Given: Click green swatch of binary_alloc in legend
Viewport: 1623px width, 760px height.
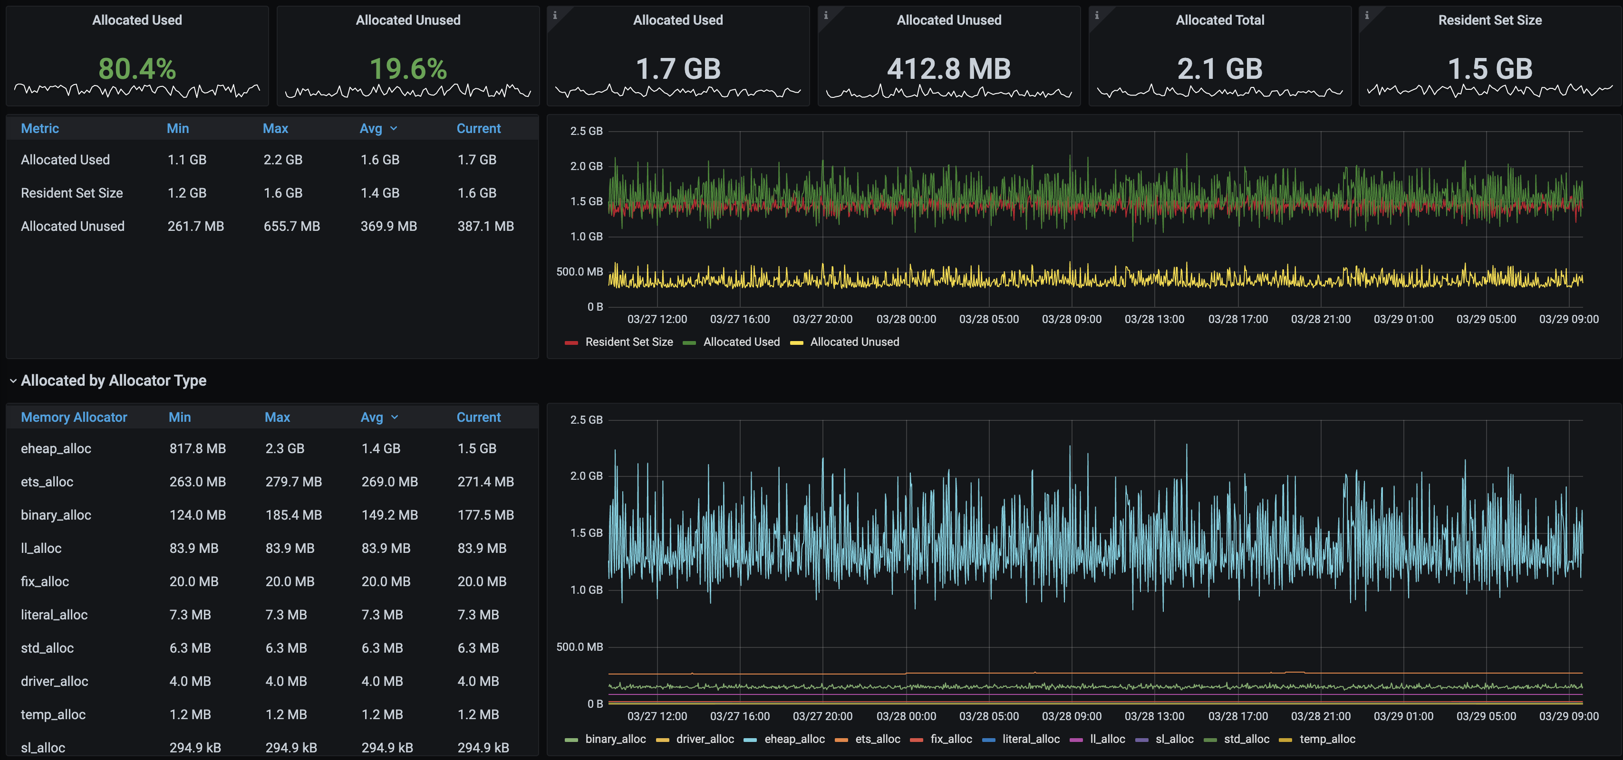Looking at the screenshot, I should click(x=571, y=740).
